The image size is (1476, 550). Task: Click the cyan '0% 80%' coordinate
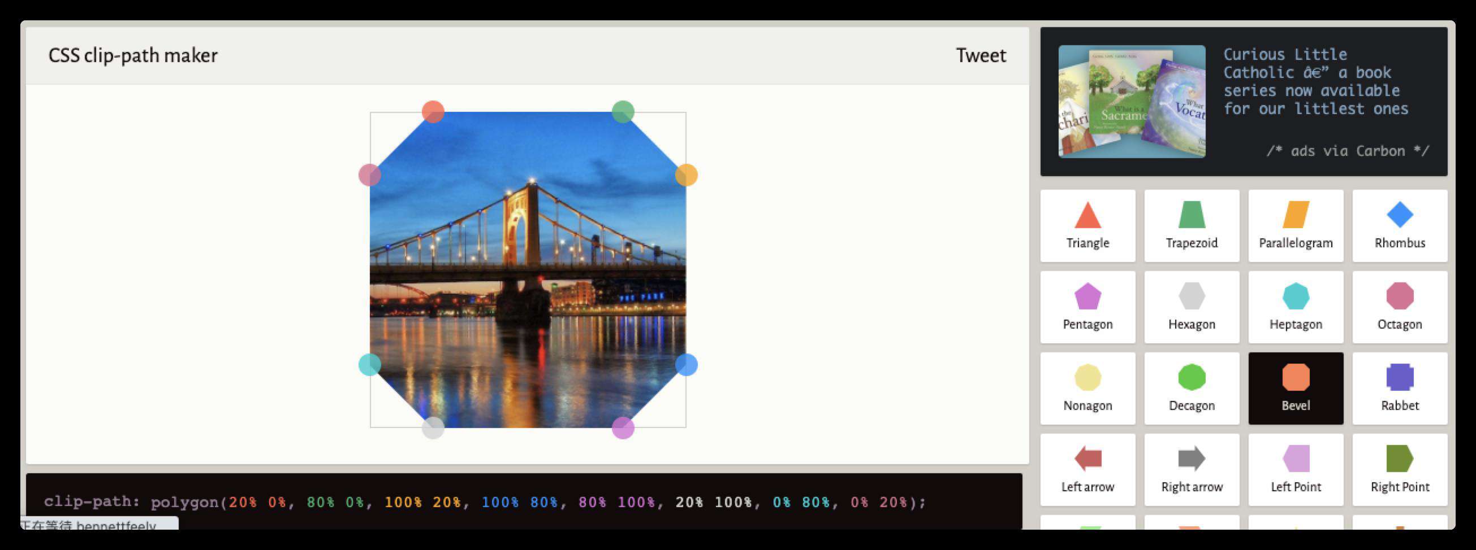(801, 503)
